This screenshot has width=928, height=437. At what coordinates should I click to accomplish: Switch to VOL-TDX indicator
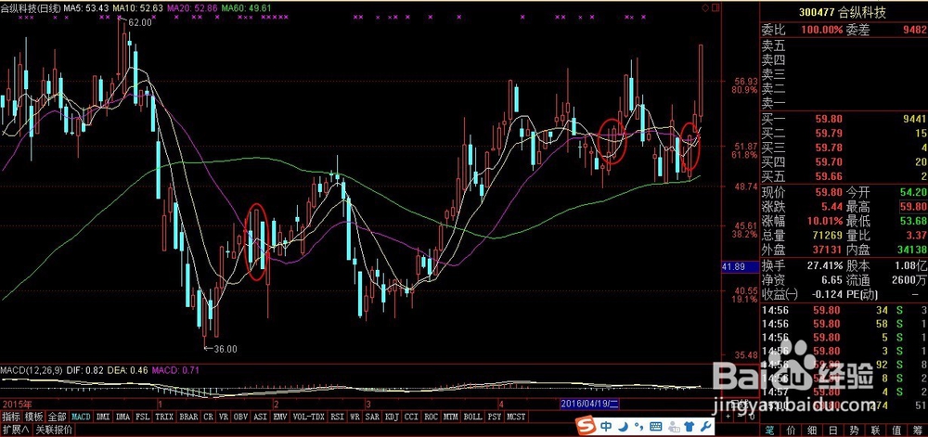[x=309, y=417]
